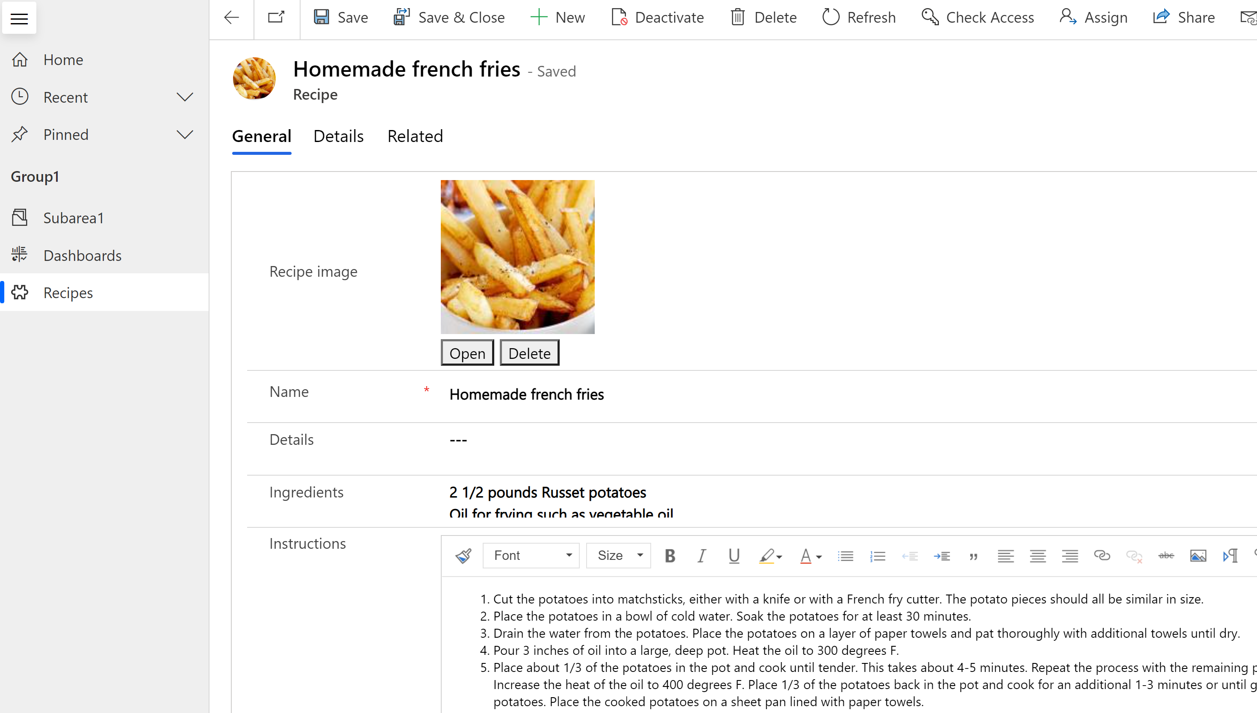Select the Font dropdown
The height and width of the screenshot is (713, 1257).
tap(530, 554)
